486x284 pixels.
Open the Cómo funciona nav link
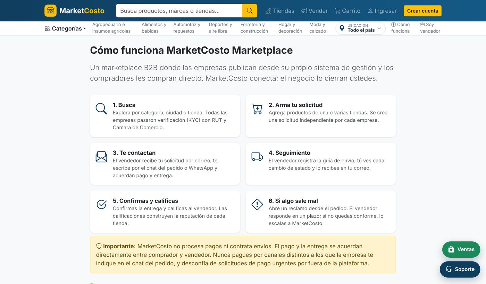pos(400,28)
